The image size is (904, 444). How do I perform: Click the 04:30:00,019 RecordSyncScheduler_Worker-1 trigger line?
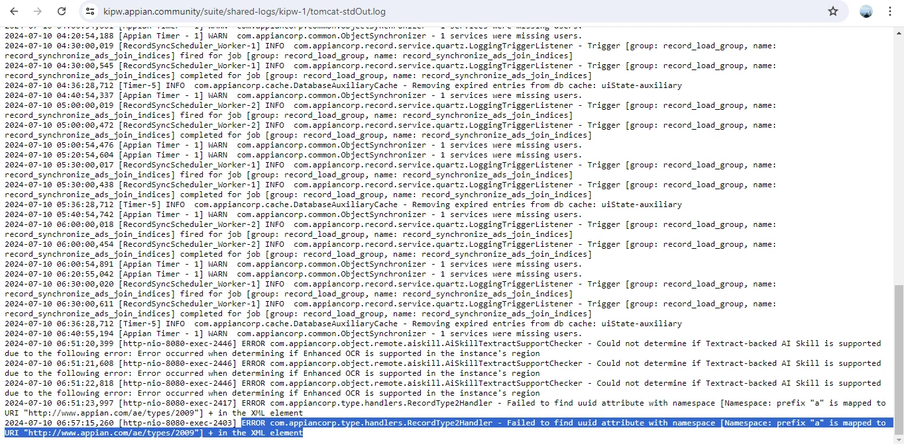point(390,50)
